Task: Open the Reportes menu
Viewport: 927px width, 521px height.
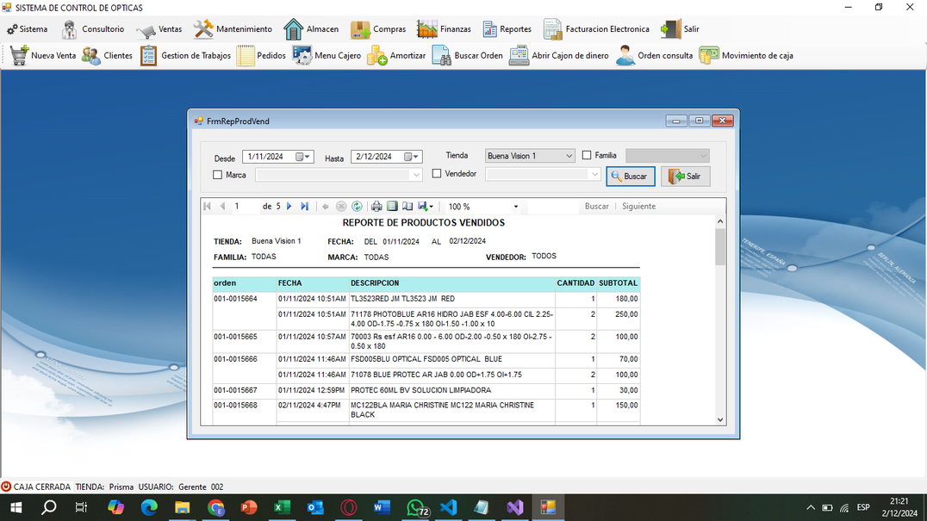Action: pyautogui.click(x=507, y=29)
